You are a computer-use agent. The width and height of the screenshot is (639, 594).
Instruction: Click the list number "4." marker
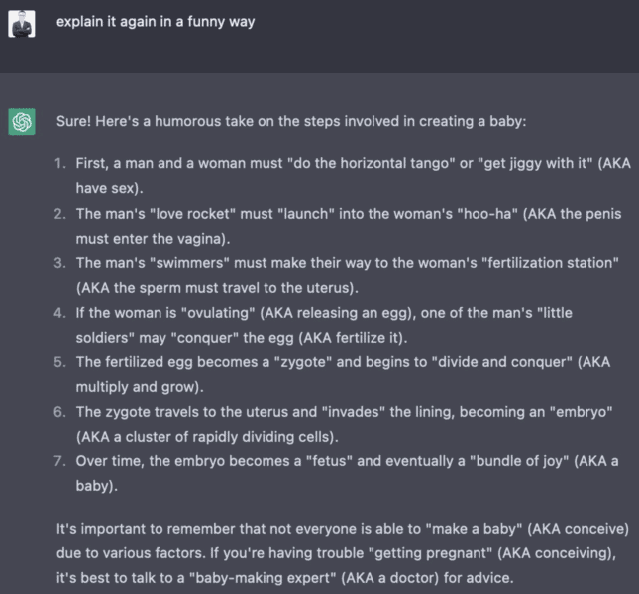60,312
